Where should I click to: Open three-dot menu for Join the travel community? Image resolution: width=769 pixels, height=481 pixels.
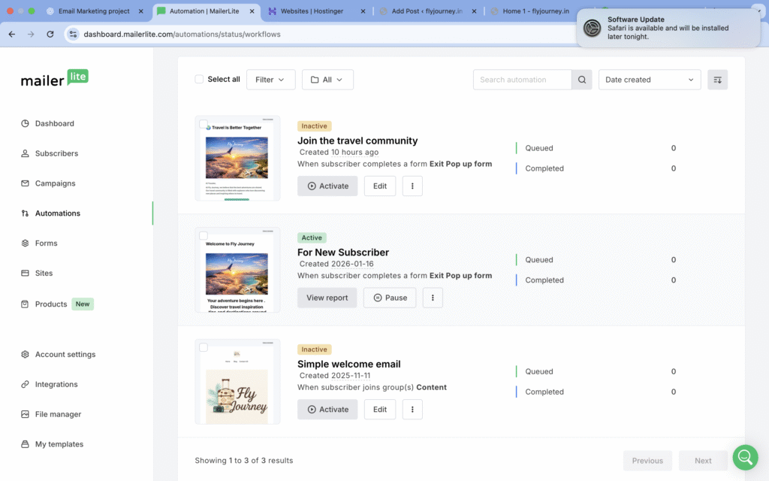412,186
